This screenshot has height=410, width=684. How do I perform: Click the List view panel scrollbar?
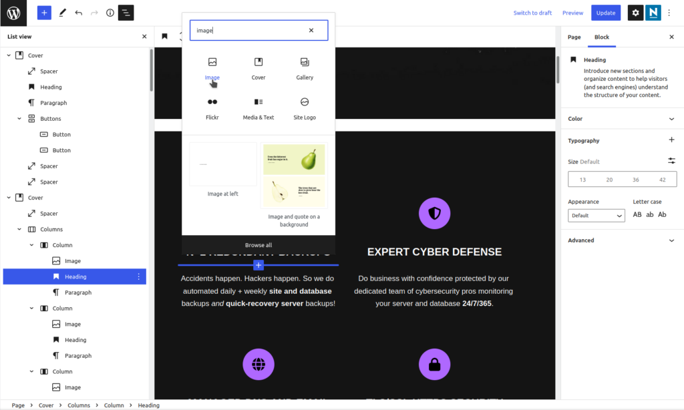[152, 70]
